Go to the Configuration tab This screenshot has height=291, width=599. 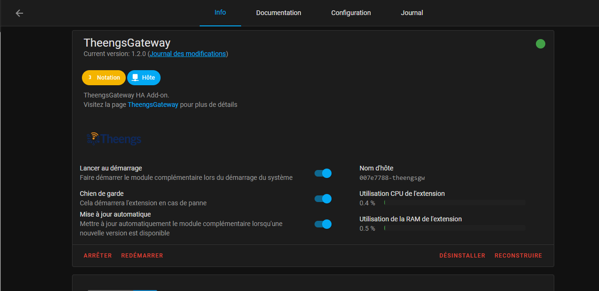pos(351,13)
